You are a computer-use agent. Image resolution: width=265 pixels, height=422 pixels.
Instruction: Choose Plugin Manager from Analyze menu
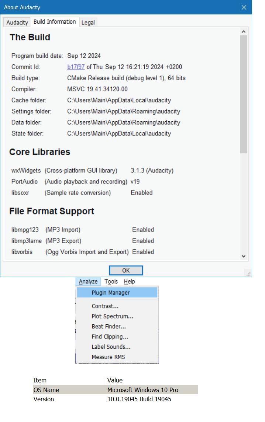pyautogui.click(x=117, y=293)
